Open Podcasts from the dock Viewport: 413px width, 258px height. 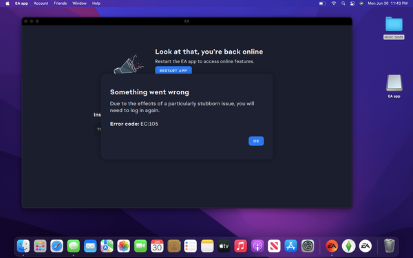click(257, 246)
